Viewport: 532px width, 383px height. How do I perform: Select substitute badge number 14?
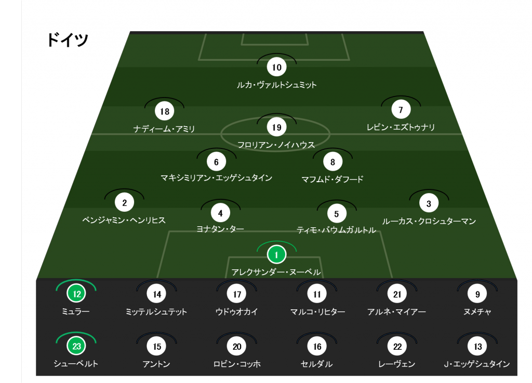coord(156,294)
